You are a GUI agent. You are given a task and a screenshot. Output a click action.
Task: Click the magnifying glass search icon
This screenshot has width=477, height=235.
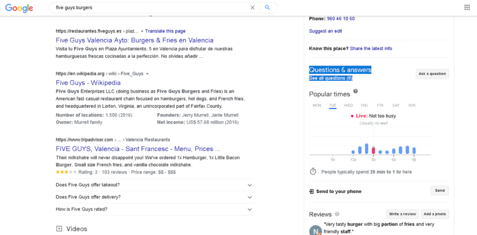267,7
